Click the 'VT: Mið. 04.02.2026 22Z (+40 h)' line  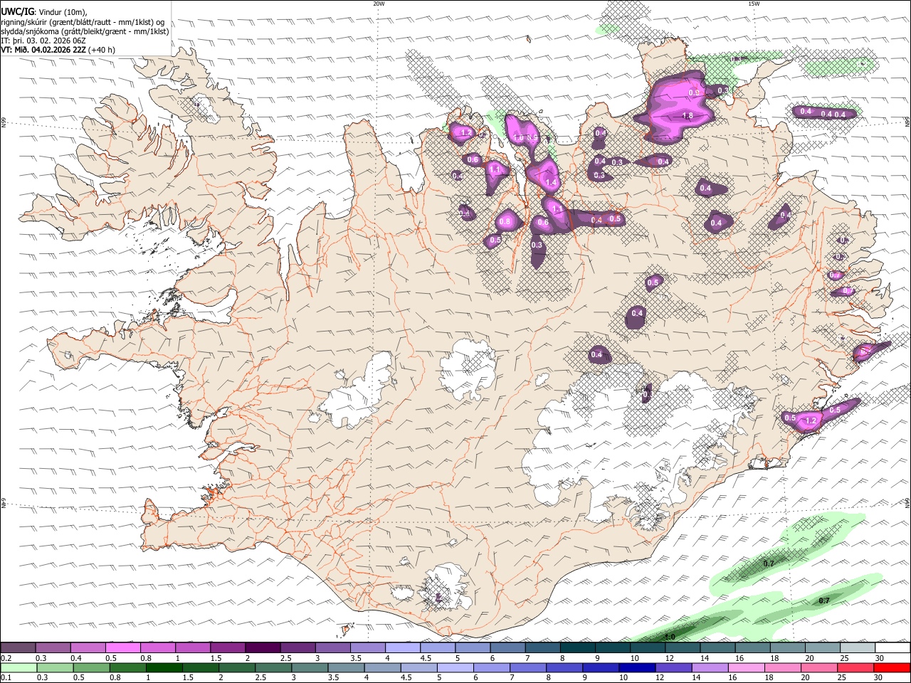tap(58, 50)
